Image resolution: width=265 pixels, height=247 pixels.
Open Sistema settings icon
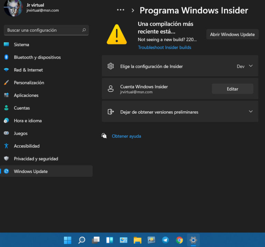[7, 44]
